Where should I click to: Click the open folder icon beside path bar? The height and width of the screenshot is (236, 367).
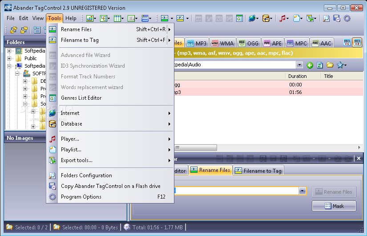[330, 65]
